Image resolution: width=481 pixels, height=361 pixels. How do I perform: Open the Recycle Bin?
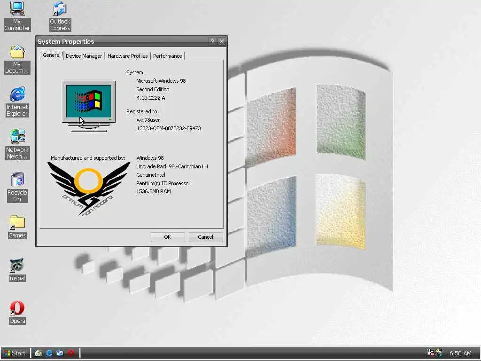[17, 188]
